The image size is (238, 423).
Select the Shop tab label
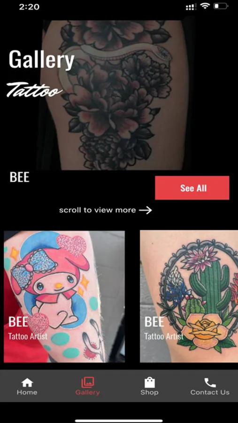tap(149, 392)
